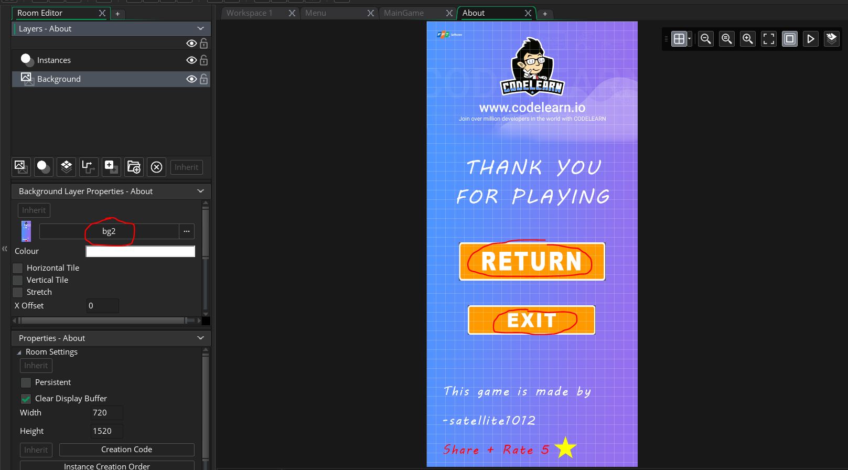Toggle the room grid display
Image resolution: width=848 pixels, height=470 pixels.
click(679, 39)
